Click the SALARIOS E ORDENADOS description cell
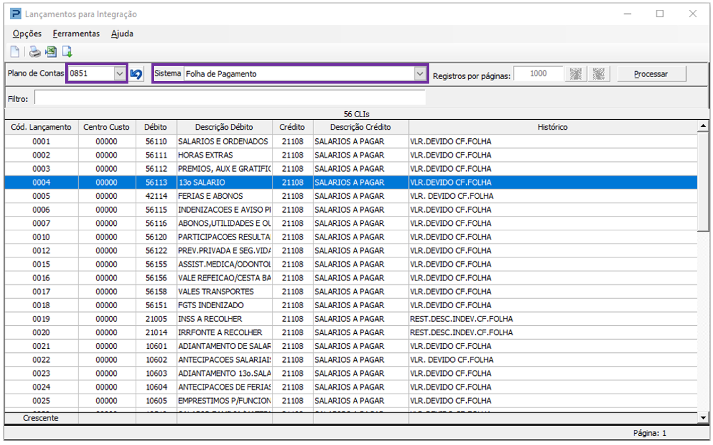This screenshot has height=445, width=713. coord(224,142)
